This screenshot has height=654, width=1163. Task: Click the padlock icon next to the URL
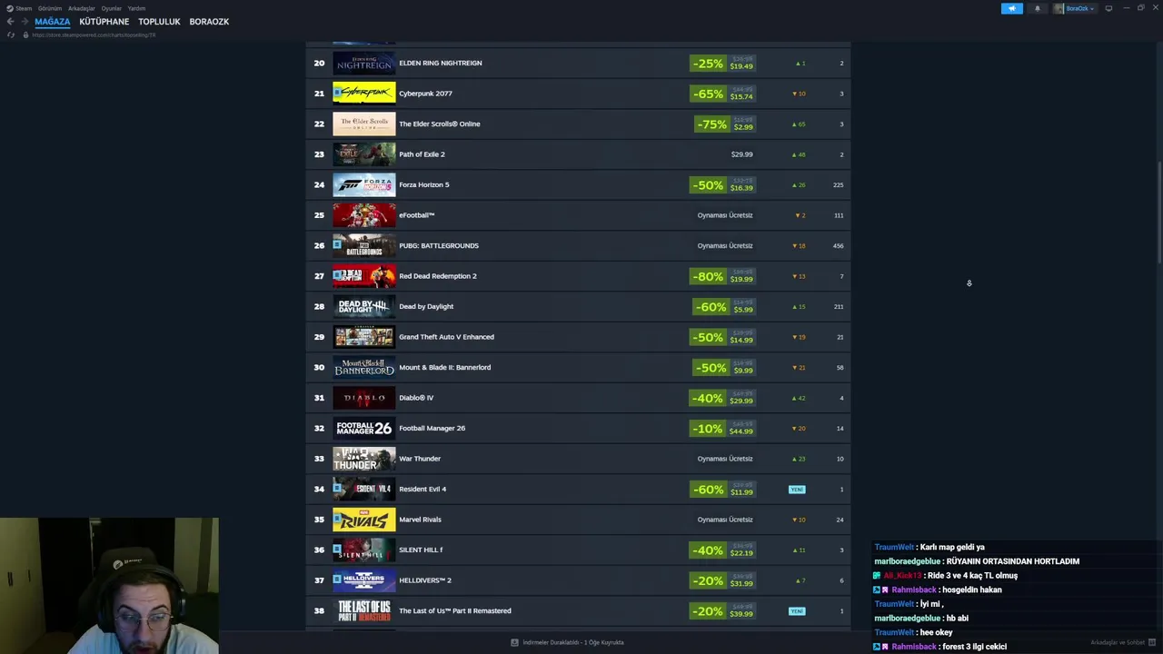click(x=25, y=35)
